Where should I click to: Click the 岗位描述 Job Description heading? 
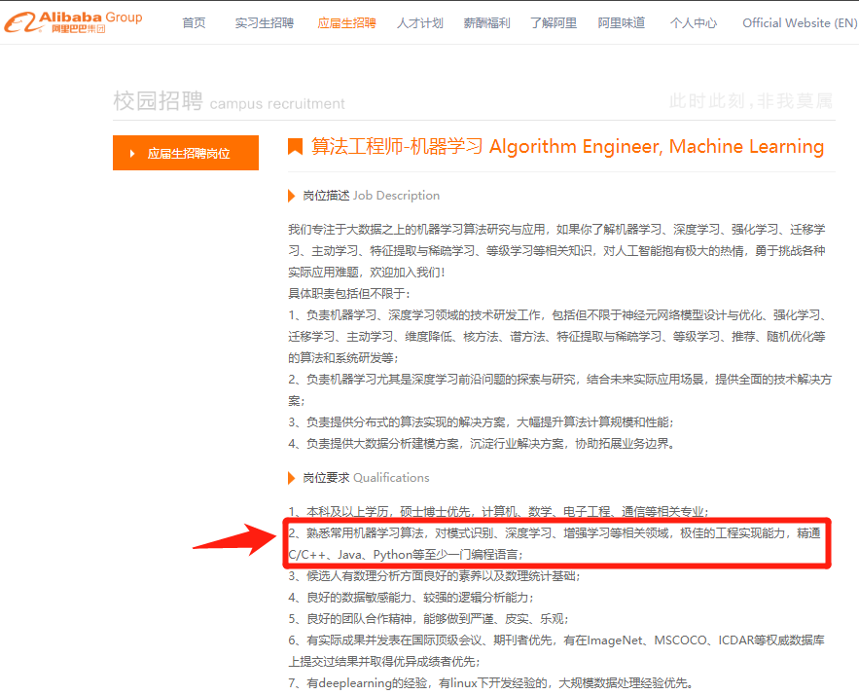tap(371, 195)
